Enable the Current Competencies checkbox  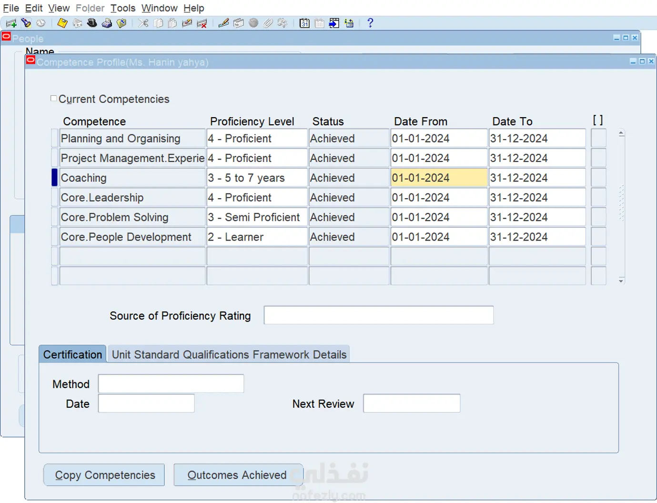[x=54, y=99]
